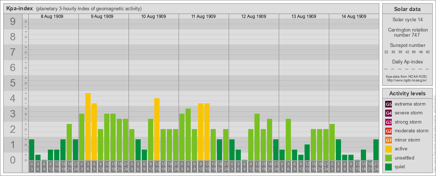Click sunspot value 62
The width and height of the screenshot is (436, 176).
[x=428, y=52]
